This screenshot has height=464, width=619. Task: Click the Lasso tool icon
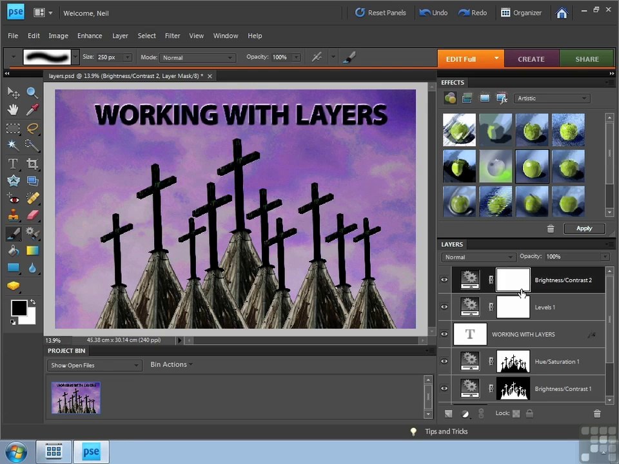32,128
